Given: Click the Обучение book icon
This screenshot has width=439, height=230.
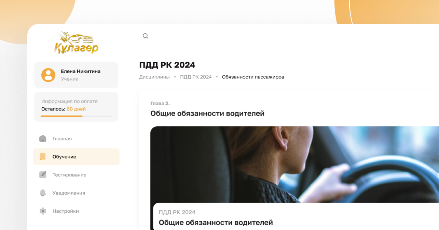Looking at the screenshot, I should (x=43, y=157).
